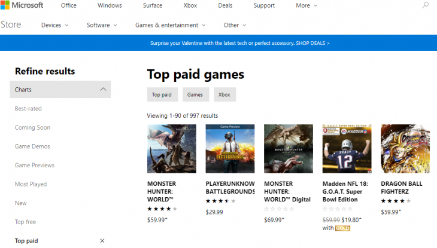Select the Xbox filter tag
Image resolution: width=437 pixels, height=248 pixels.
224,94
